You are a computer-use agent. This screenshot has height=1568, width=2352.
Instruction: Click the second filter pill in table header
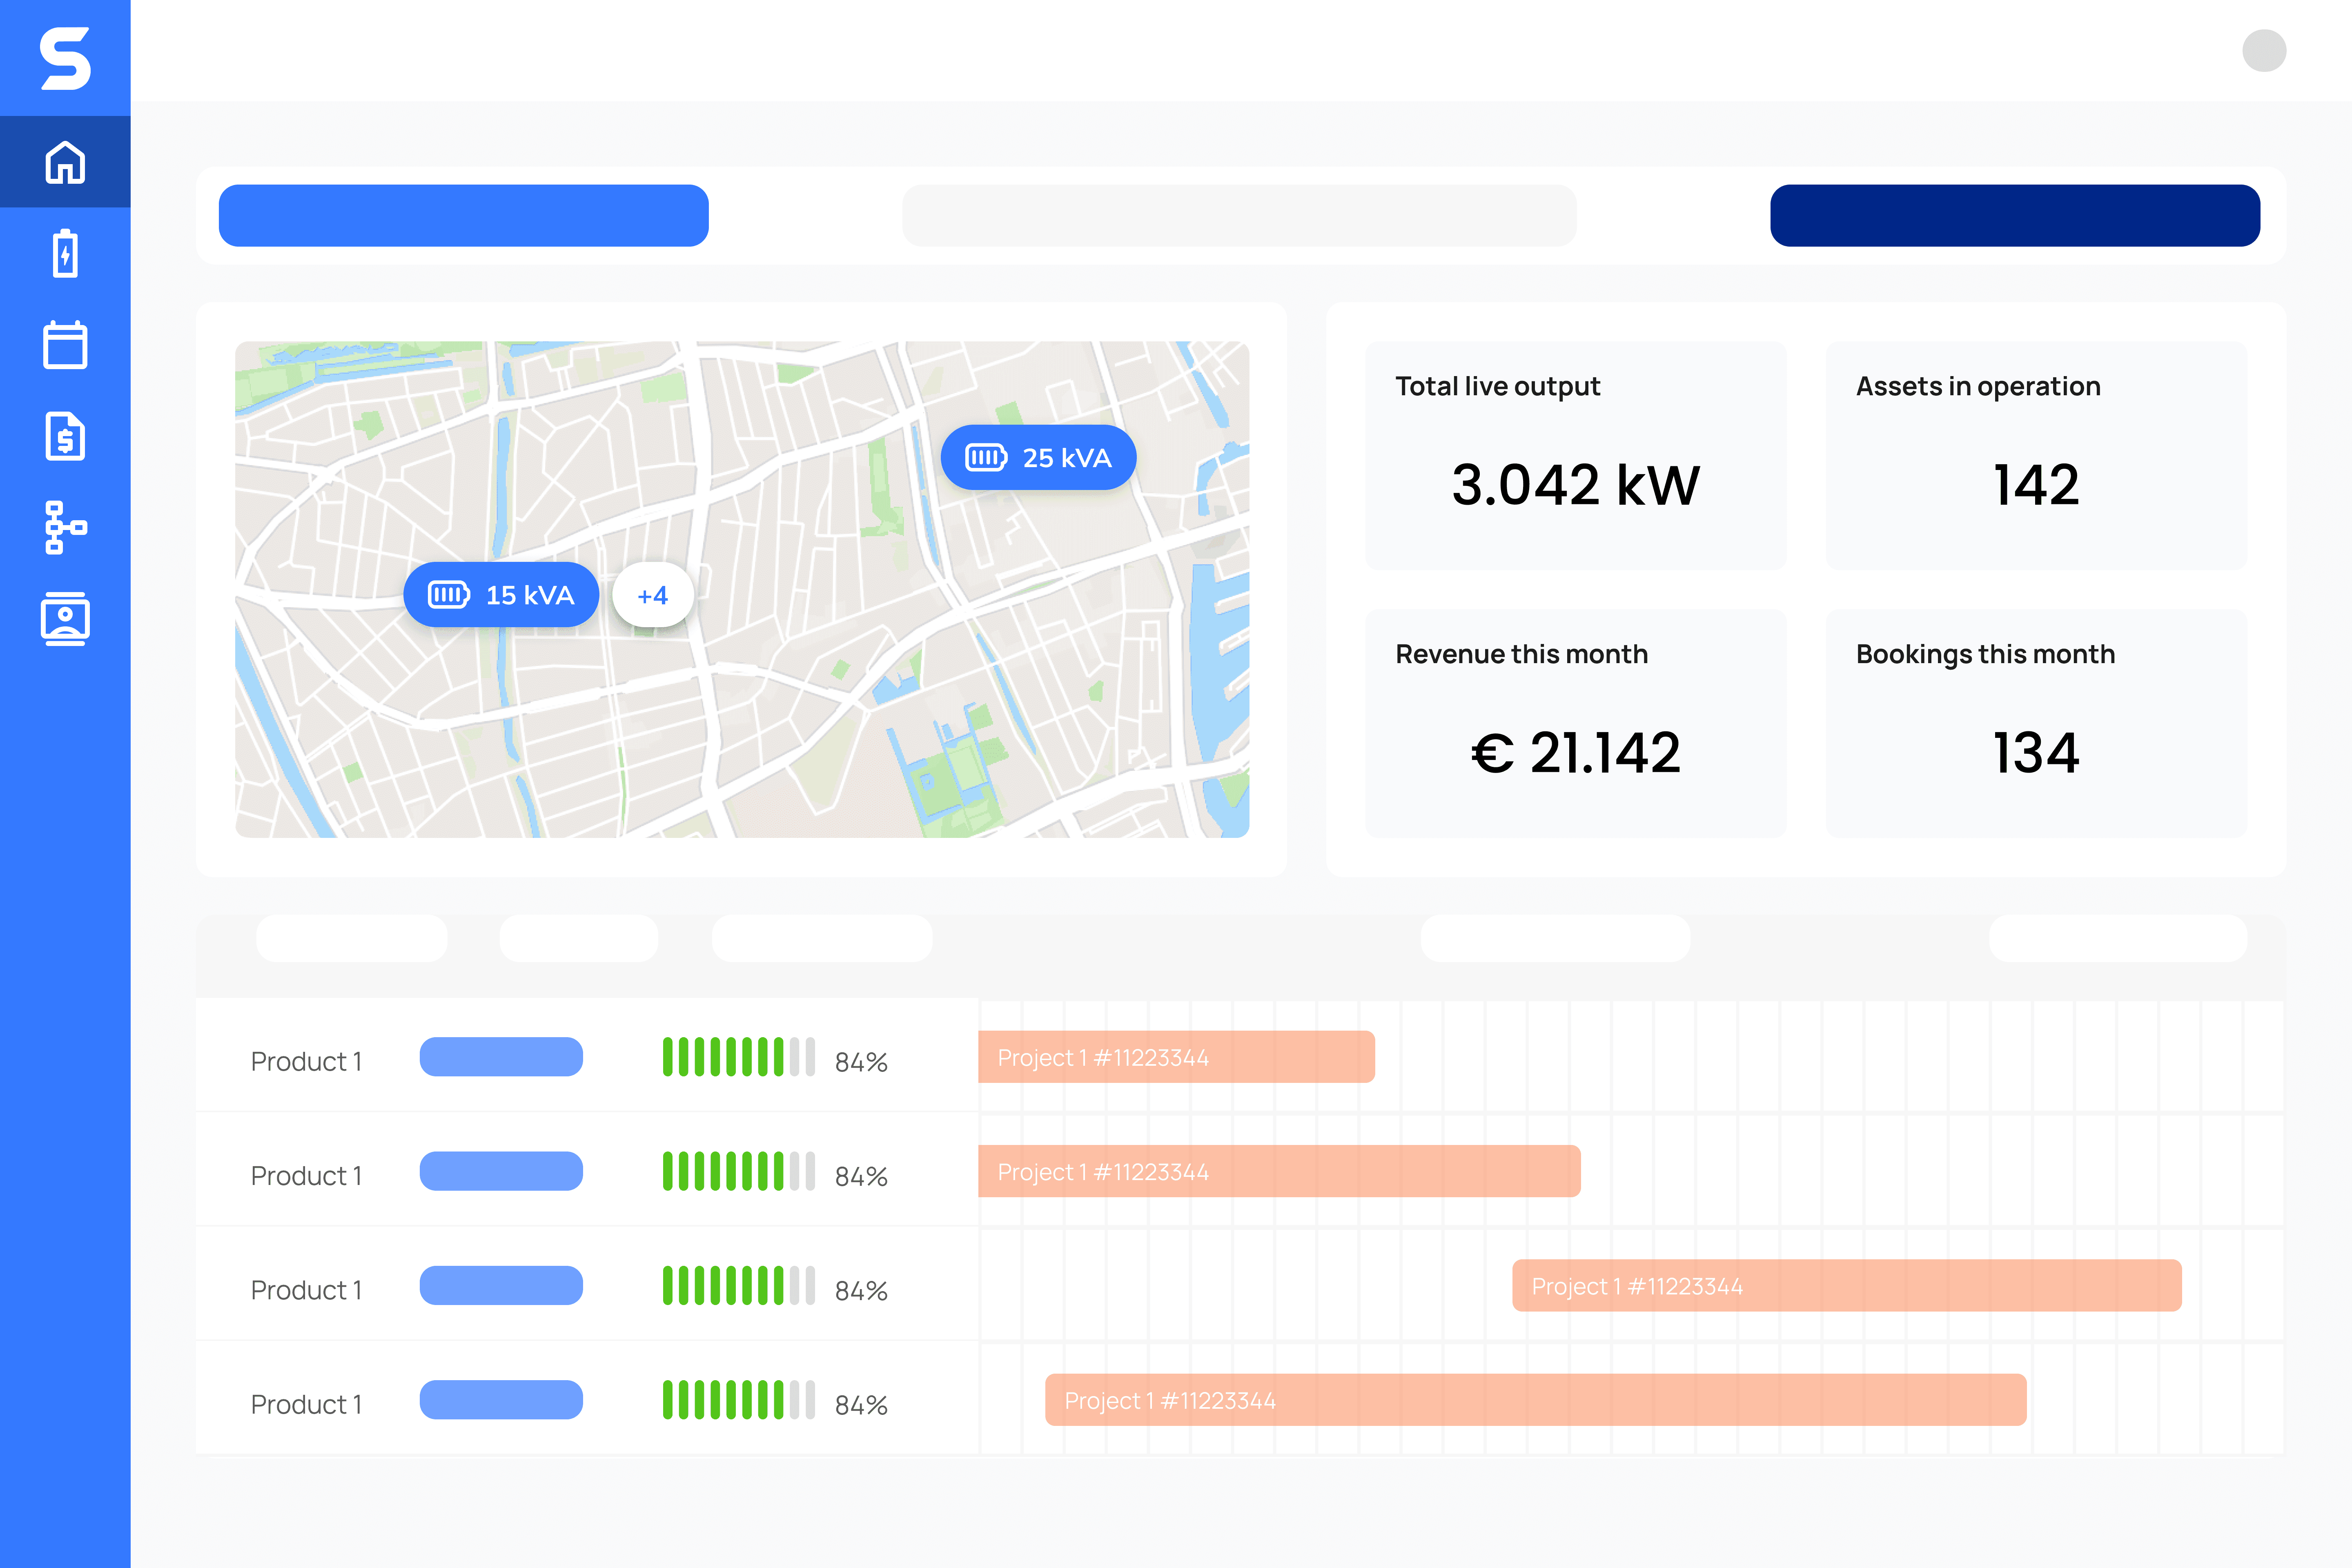(579, 938)
